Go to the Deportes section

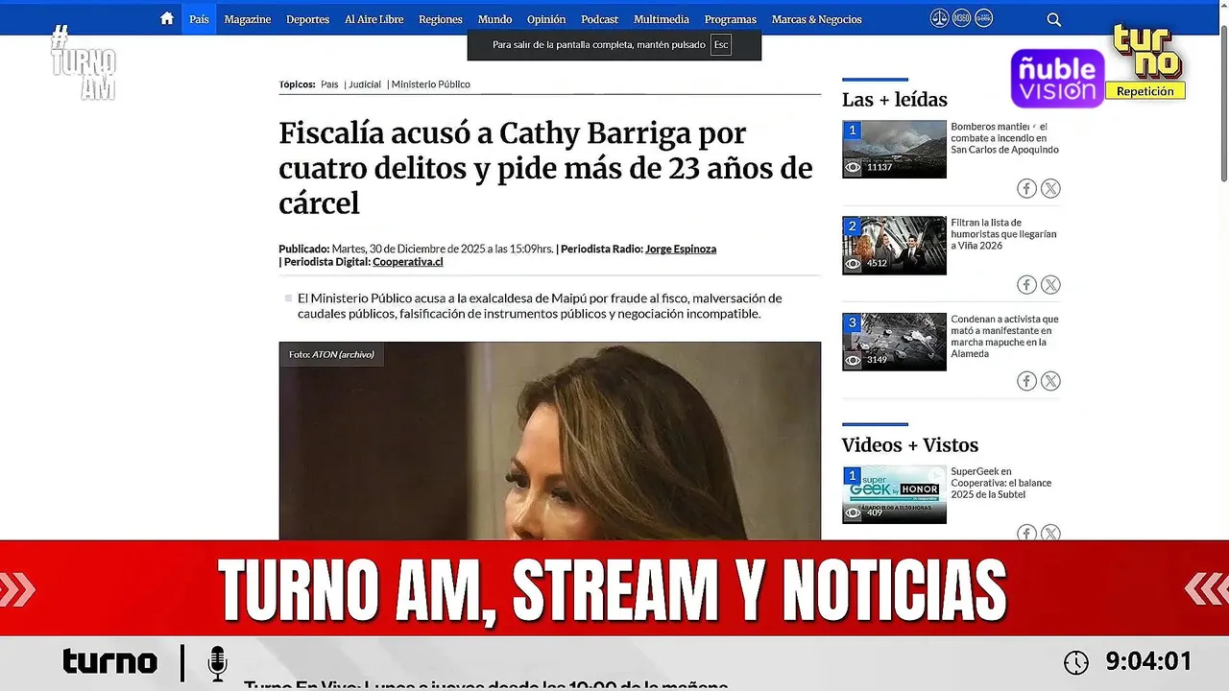(307, 19)
